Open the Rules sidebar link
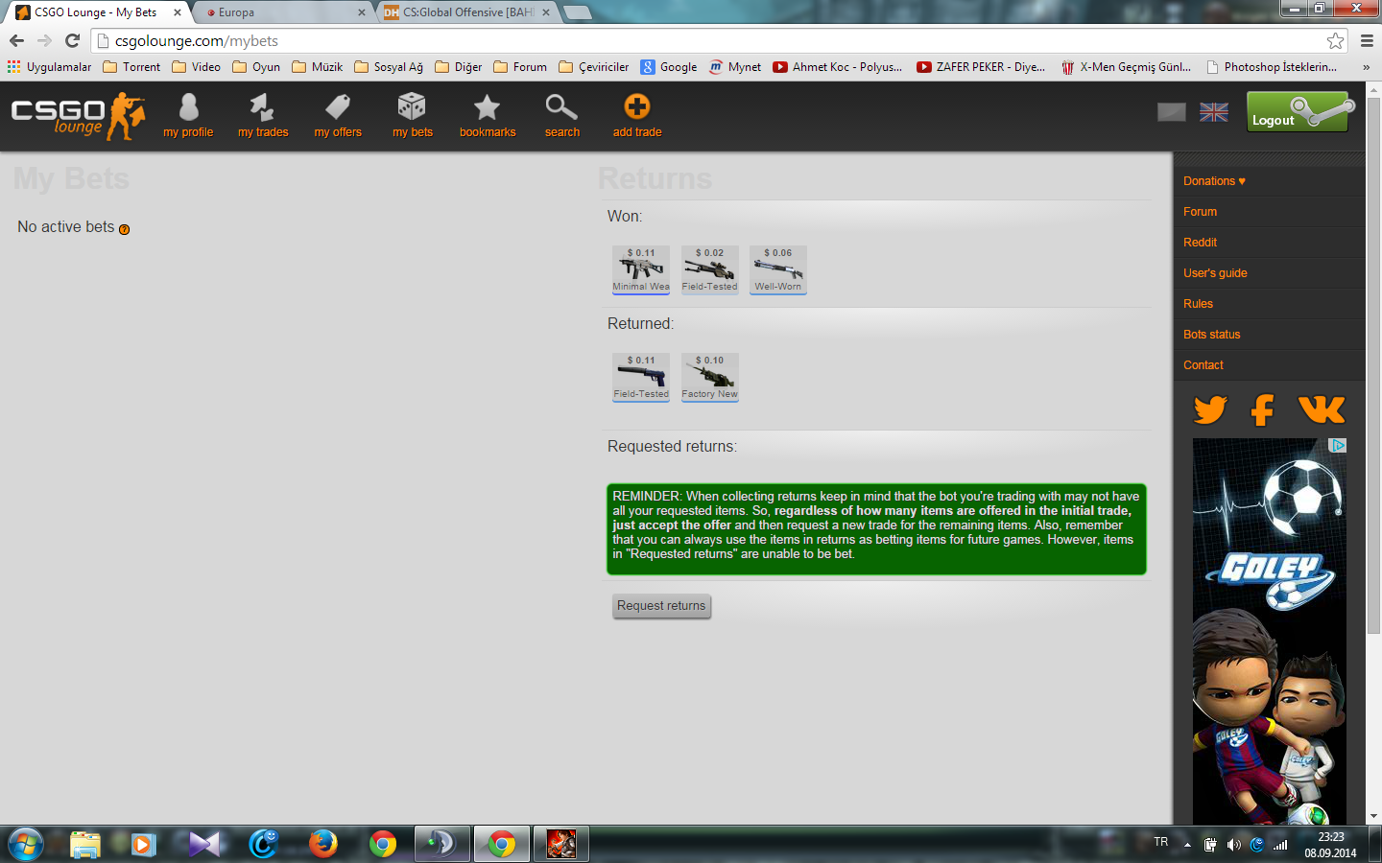The width and height of the screenshot is (1382, 863). pos(1198,304)
